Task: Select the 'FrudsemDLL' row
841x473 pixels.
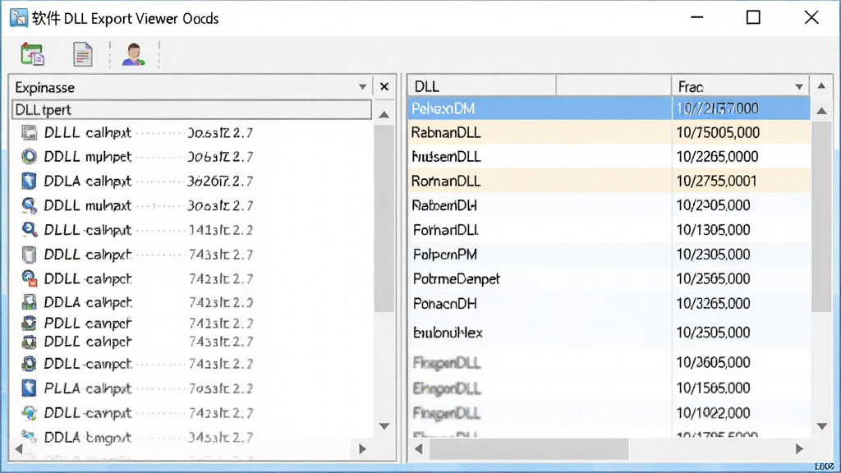Action: point(609,157)
